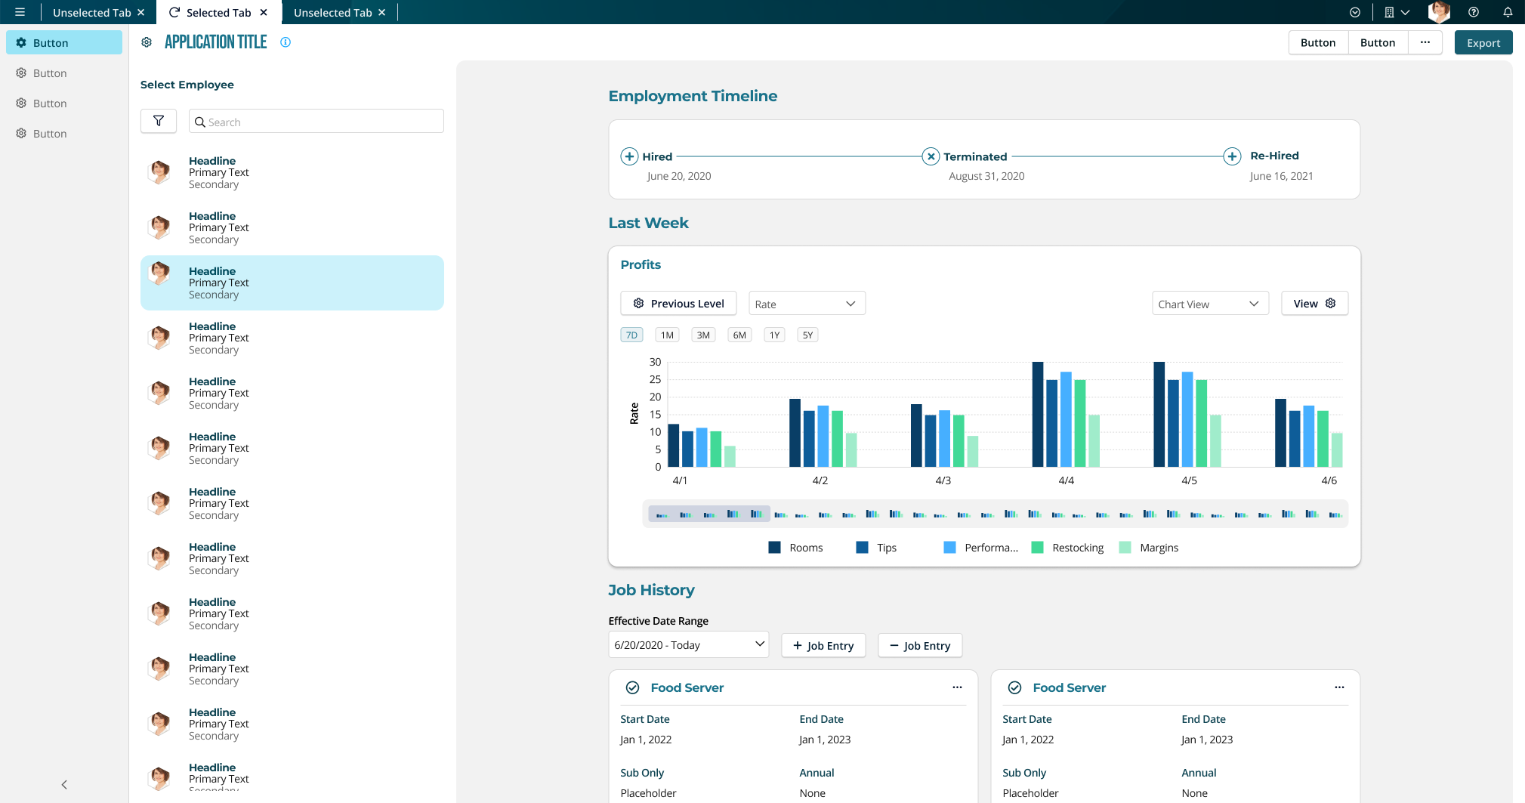
Task: Click the Terminated timeline marker icon
Action: point(931,156)
